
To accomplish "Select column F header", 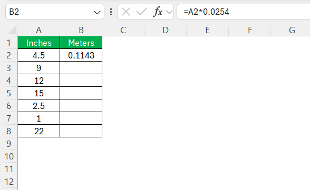I will (x=250, y=30).
